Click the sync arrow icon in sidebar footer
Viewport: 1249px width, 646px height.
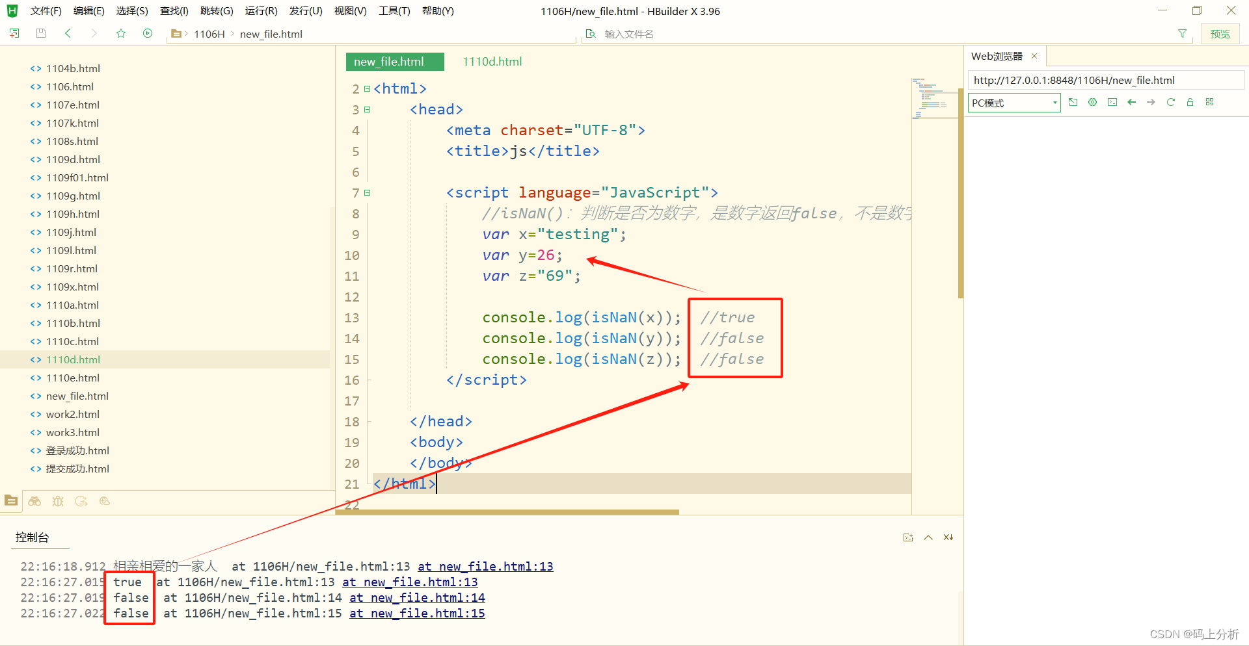coord(81,501)
